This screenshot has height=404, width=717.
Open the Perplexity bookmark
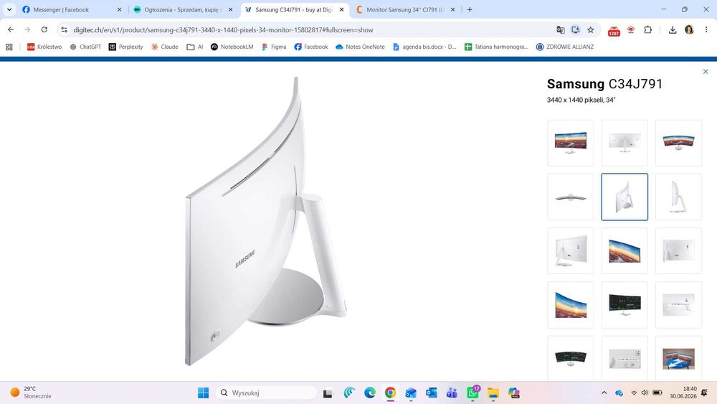[x=125, y=47]
